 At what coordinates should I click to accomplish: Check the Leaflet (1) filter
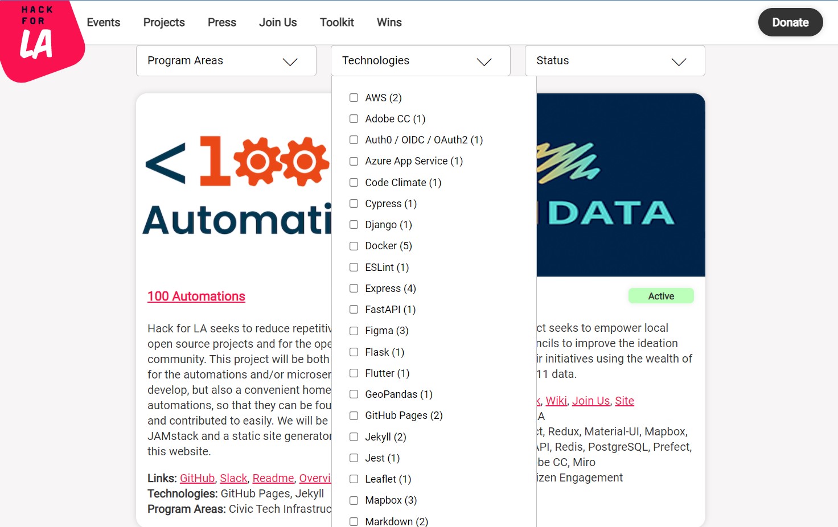pyautogui.click(x=354, y=479)
